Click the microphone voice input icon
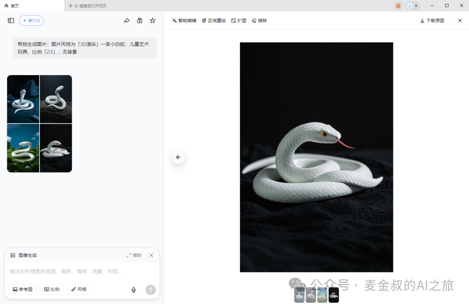This screenshot has width=469, height=304. coord(133,289)
